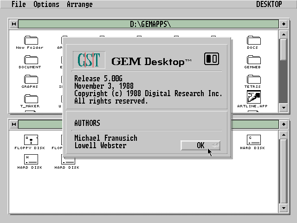Open the File menu

tap(19, 4)
